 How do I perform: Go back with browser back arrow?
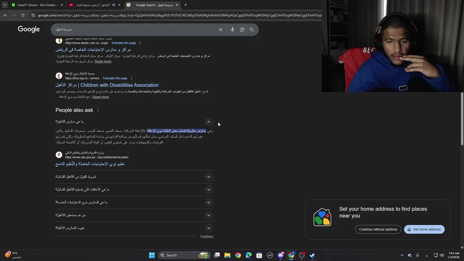[x=5, y=15]
